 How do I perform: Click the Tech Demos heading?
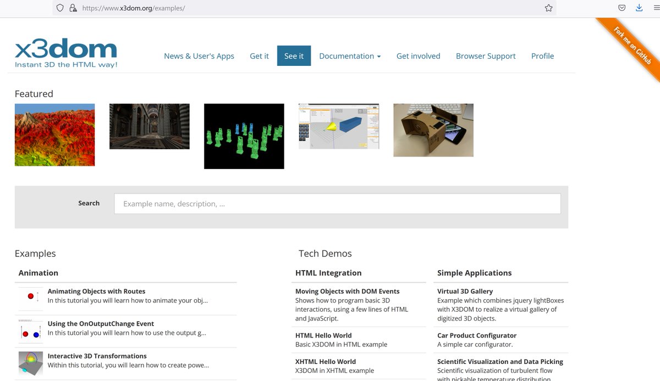coord(325,254)
